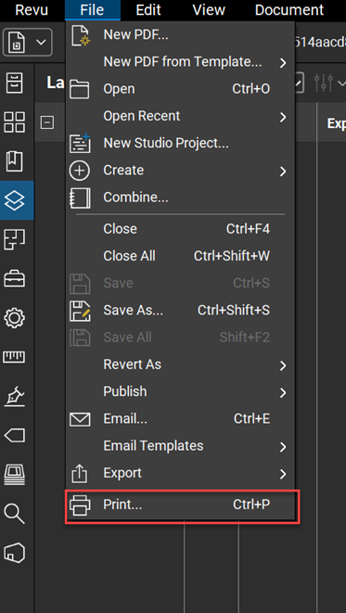346x613 pixels.
Task: Open the Document menu
Action: pos(289,10)
